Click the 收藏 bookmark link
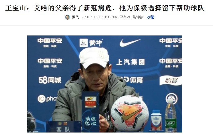 pyautogui.click(x=150, y=17)
